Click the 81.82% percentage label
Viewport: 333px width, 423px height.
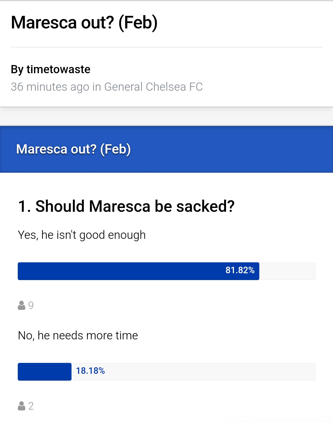(240, 270)
